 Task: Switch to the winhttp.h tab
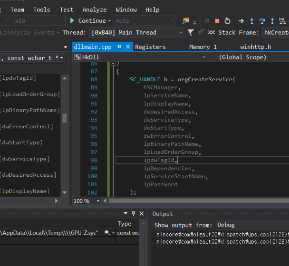coord(255,47)
